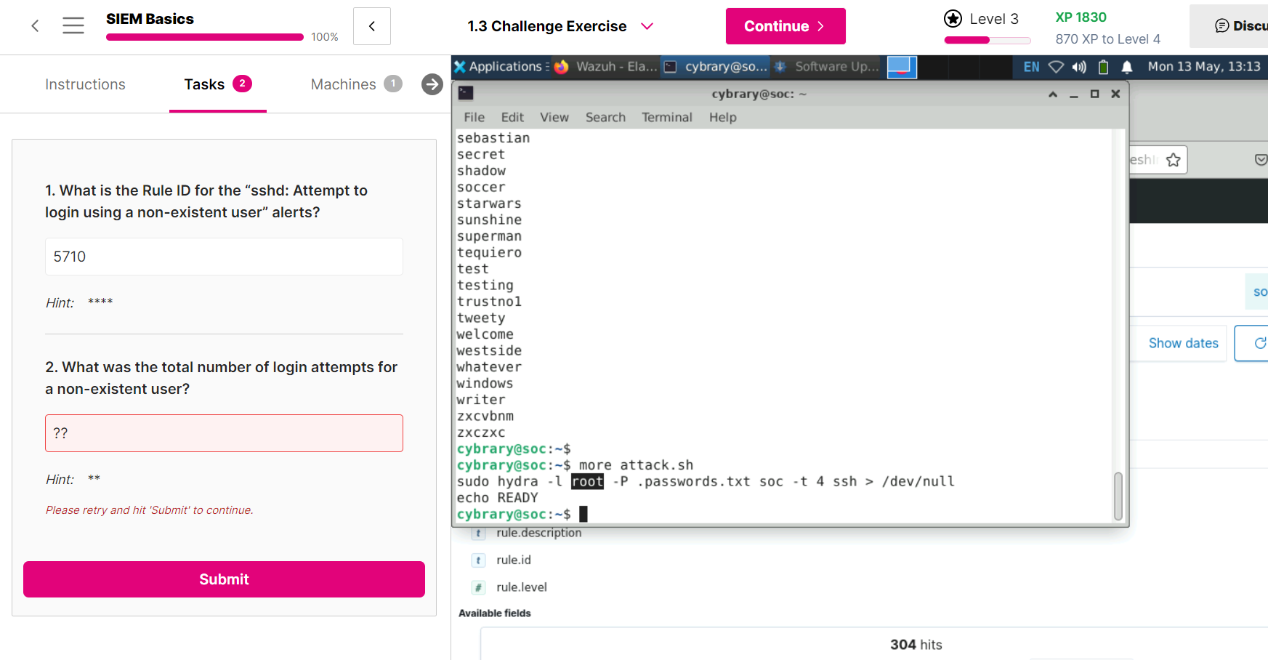Switch to the Instructions tab
This screenshot has height=660, width=1268.
(x=85, y=84)
